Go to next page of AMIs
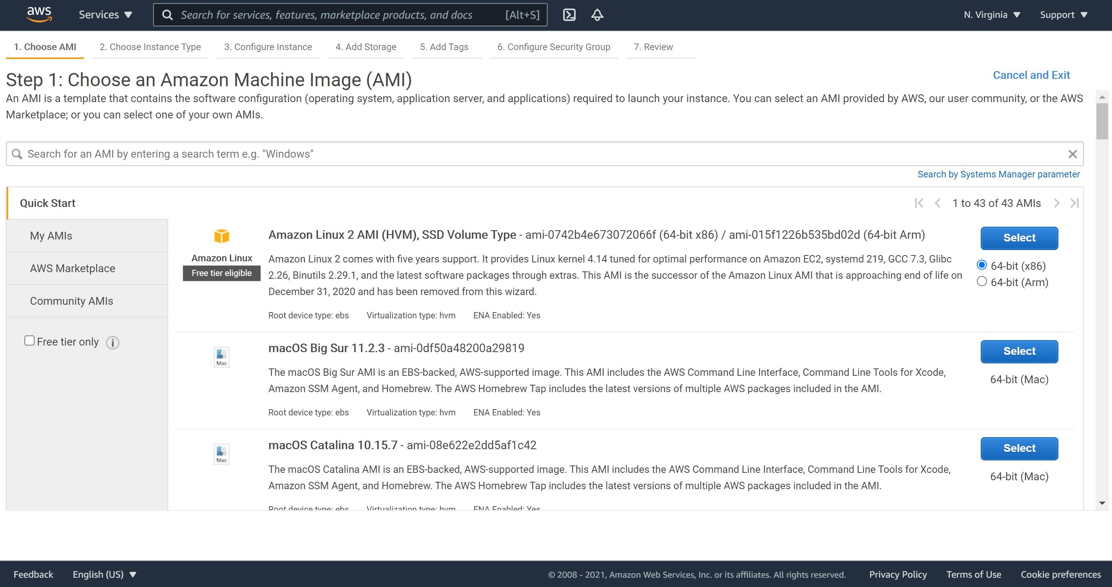 coord(1056,203)
